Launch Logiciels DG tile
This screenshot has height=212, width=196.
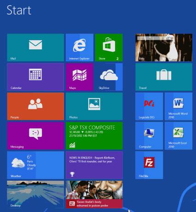[x=149, y=106]
